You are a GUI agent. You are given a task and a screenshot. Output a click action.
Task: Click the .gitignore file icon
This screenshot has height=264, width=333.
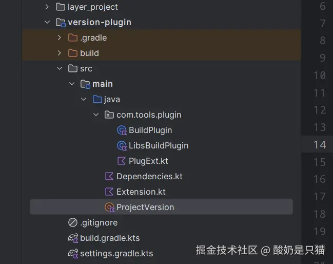(72, 222)
